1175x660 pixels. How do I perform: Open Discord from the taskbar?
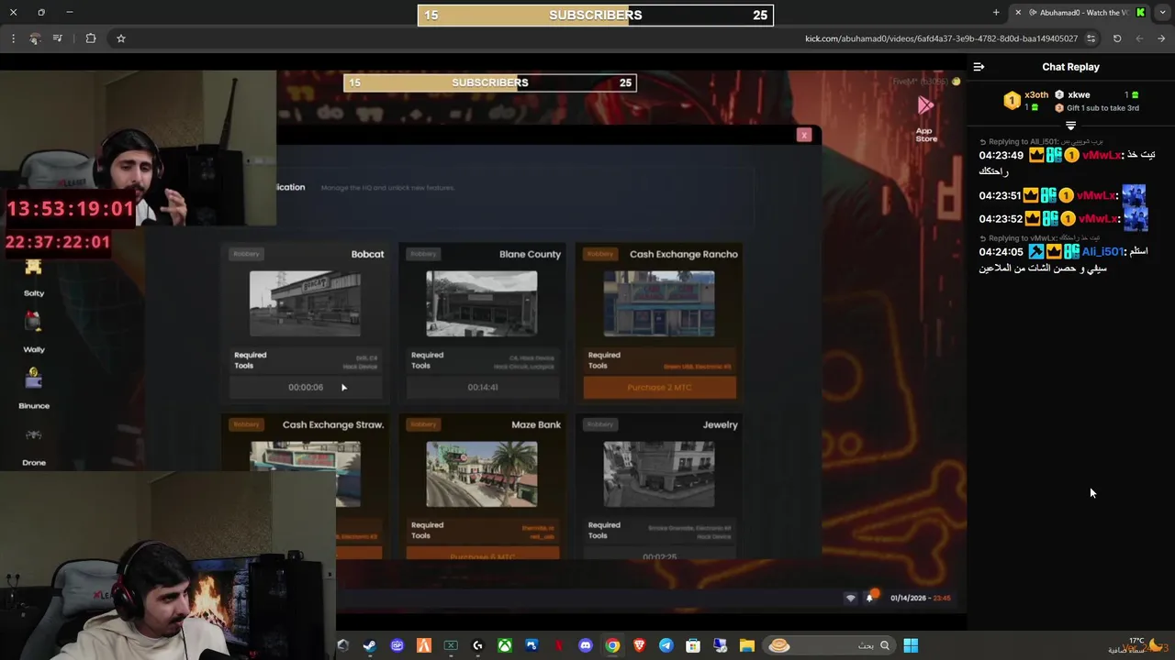pos(586,645)
